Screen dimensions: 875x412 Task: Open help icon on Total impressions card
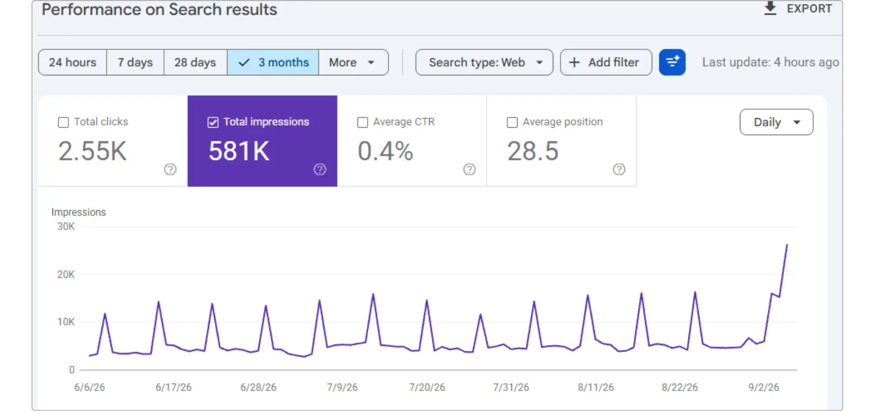point(320,169)
